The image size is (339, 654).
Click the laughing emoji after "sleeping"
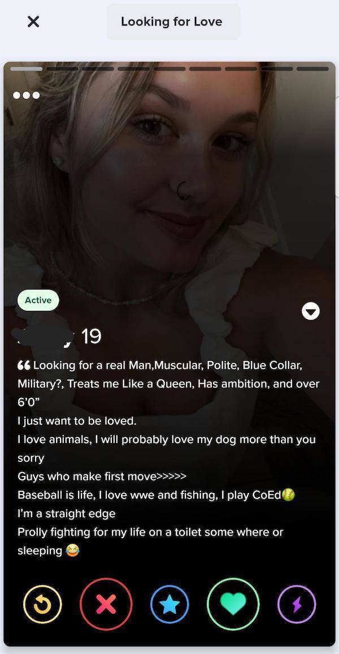tap(72, 551)
